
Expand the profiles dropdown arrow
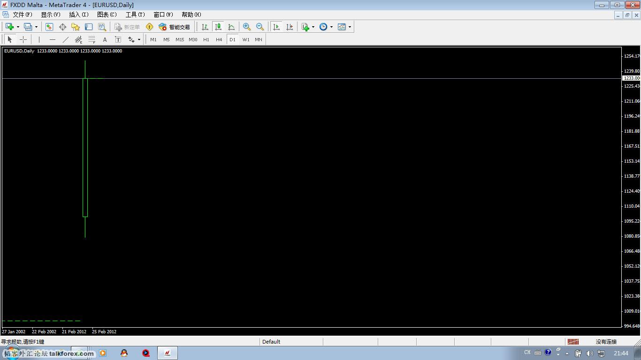36,27
